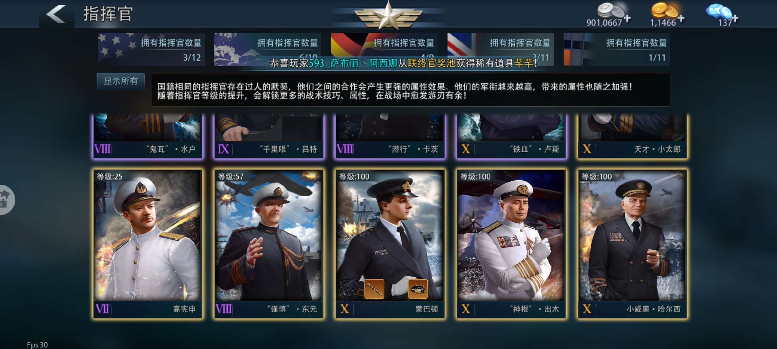Open commander card "神棍"·出木
This screenshot has width=777, height=349.
[x=511, y=244]
